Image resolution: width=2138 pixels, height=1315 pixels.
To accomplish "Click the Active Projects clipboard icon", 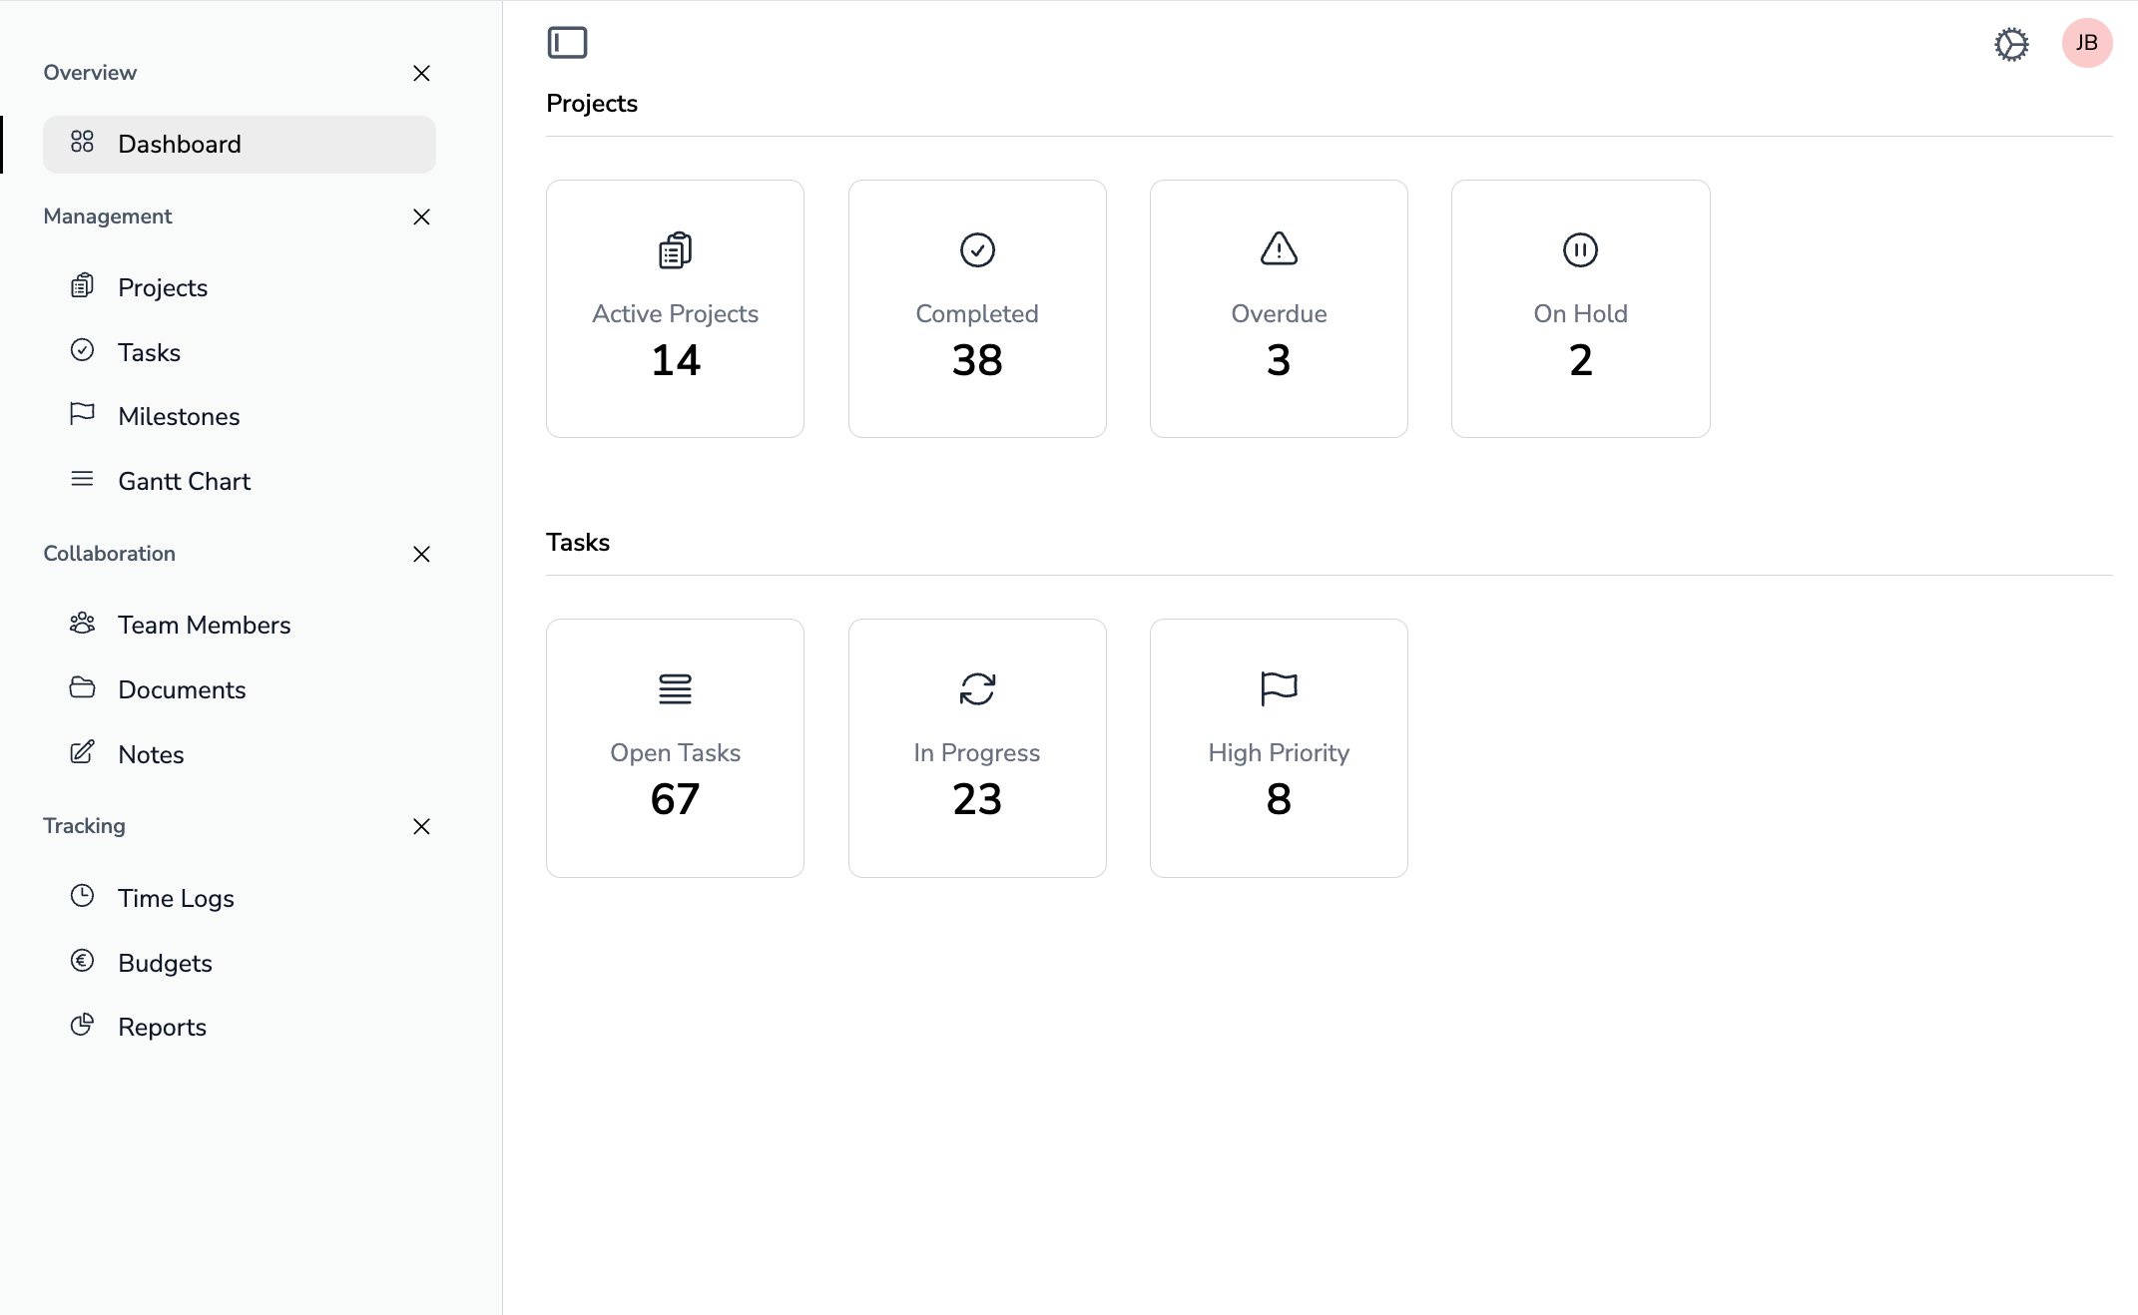I will [x=675, y=250].
